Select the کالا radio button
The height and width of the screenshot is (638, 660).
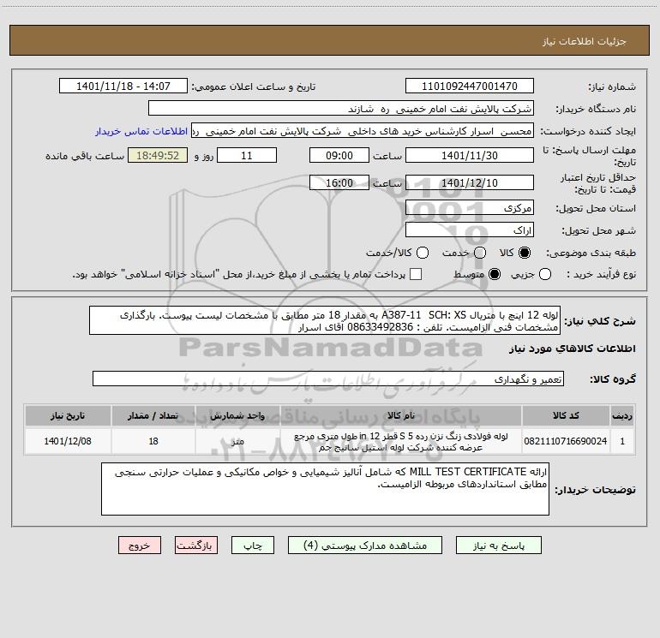point(525,253)
